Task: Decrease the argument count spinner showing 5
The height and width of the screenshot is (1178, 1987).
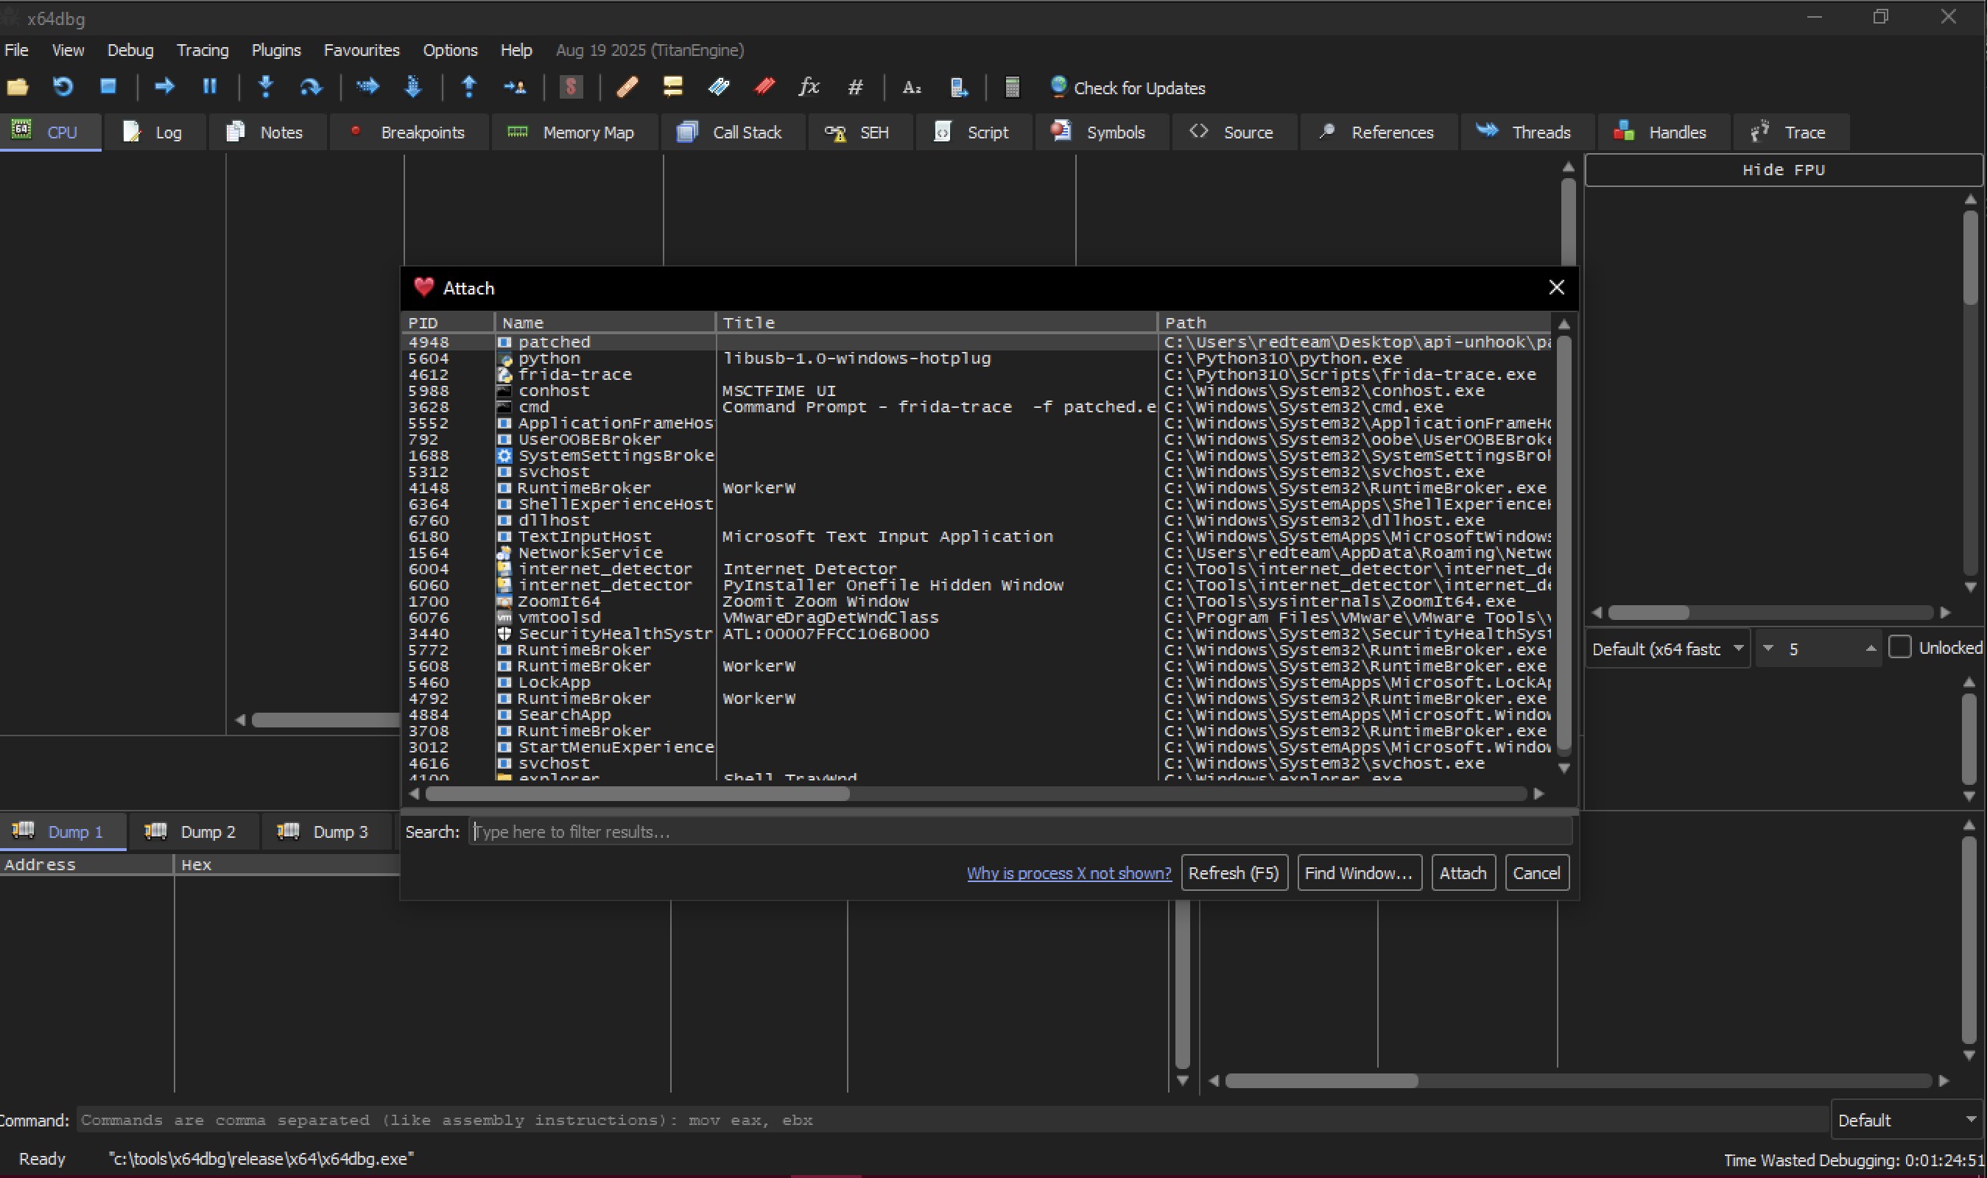Action: click(1768, 649)
